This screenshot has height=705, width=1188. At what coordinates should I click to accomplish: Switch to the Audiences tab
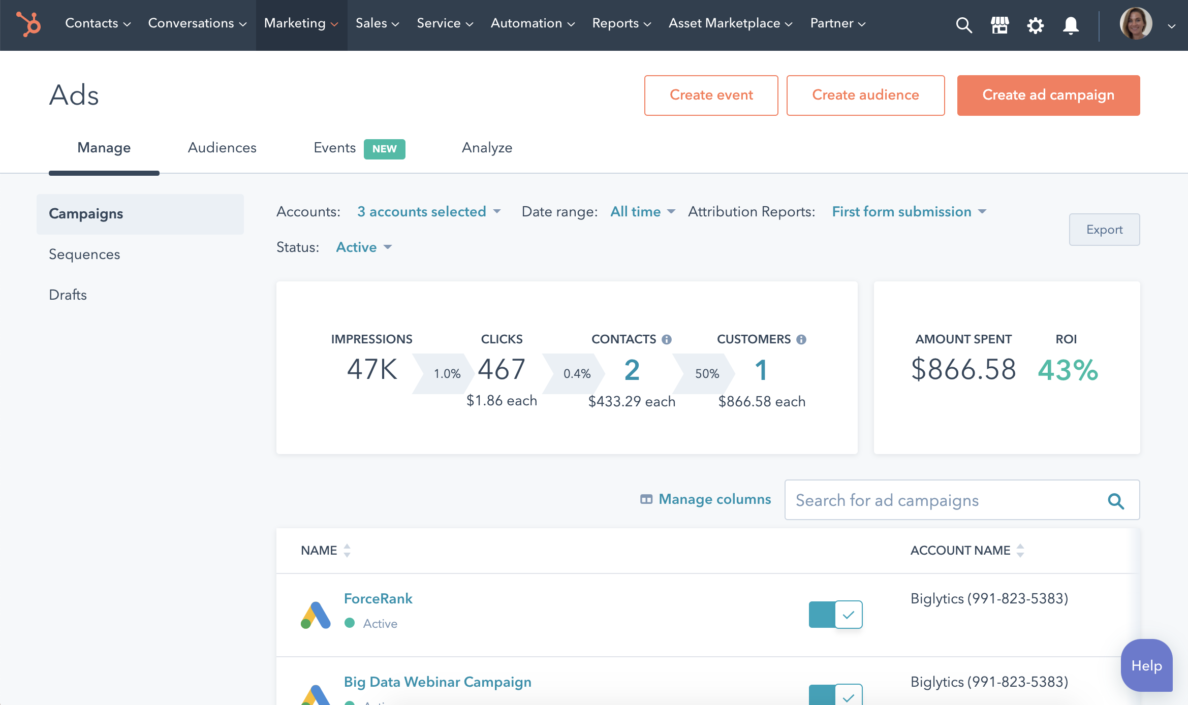[222, 148]
